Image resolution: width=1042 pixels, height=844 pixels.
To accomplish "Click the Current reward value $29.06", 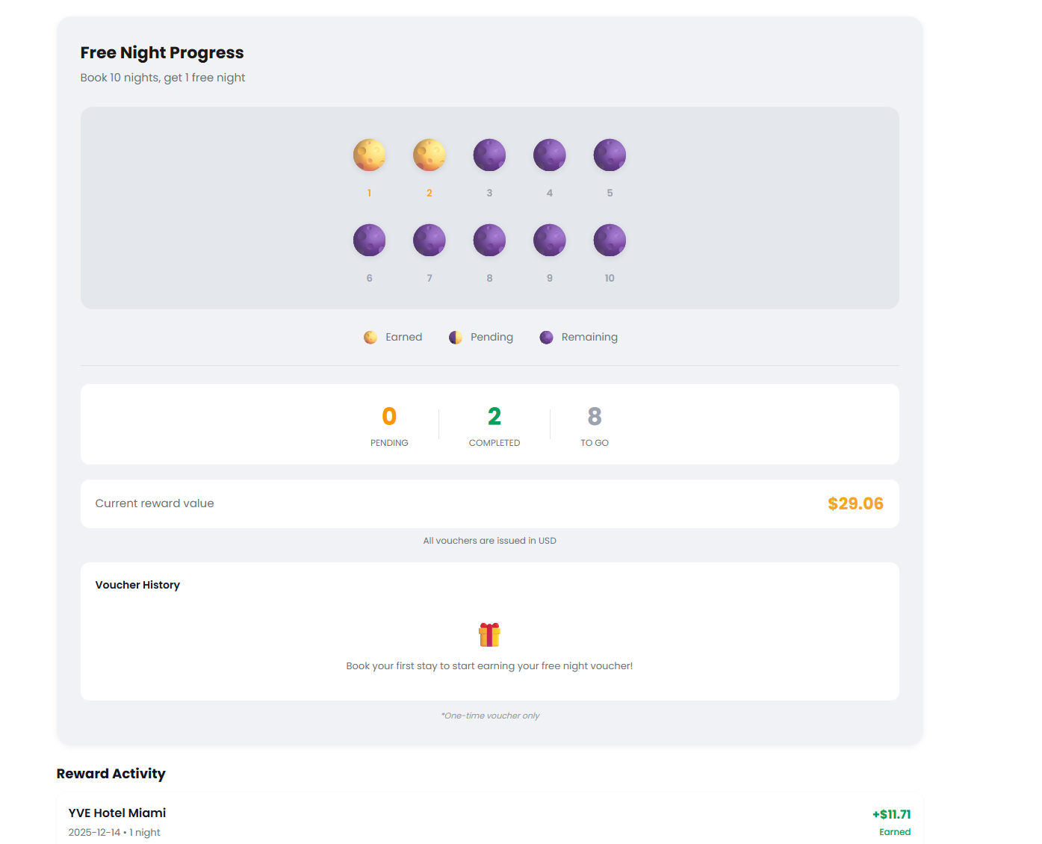I will (855, 503).
